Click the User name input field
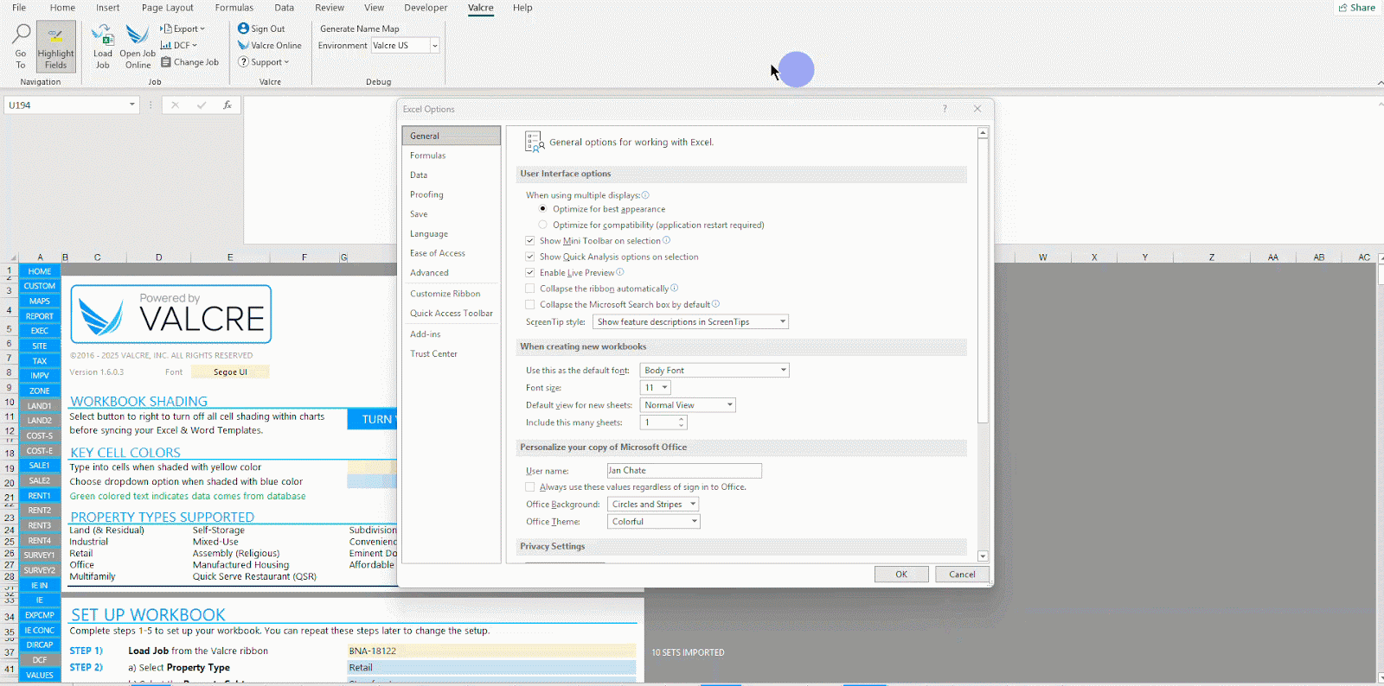1384x686 pixels. pos(684,471)
